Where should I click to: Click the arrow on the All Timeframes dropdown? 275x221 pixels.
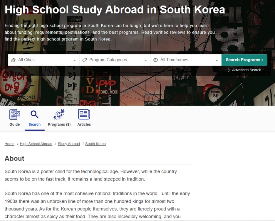click(217, 60)
